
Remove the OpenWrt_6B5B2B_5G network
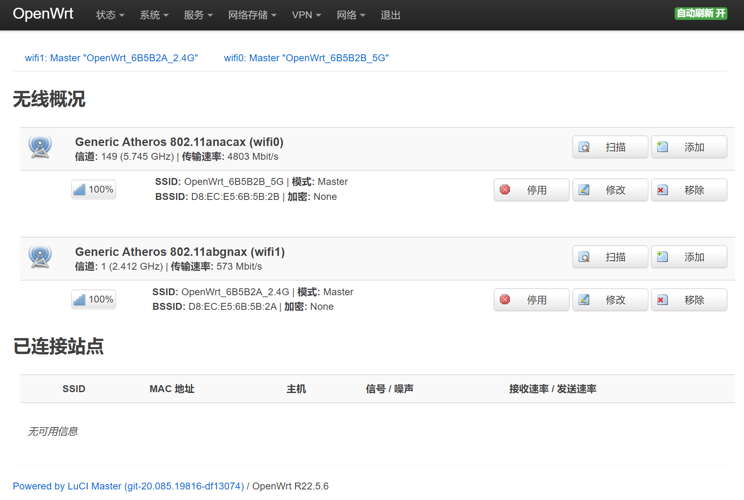[x=688, y=190]
